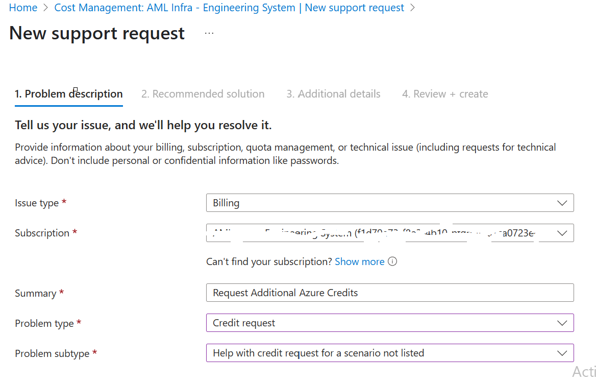Click the text Can't find your subscription?
This screenshot has height=383, width=596.
(269, 261)
